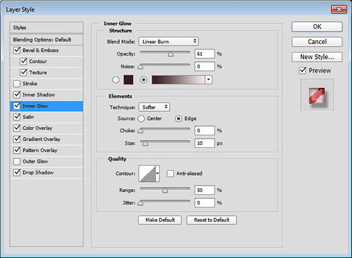Select the solid color radio button
This screenshot has width=352, height=258.
pos(116,80)
